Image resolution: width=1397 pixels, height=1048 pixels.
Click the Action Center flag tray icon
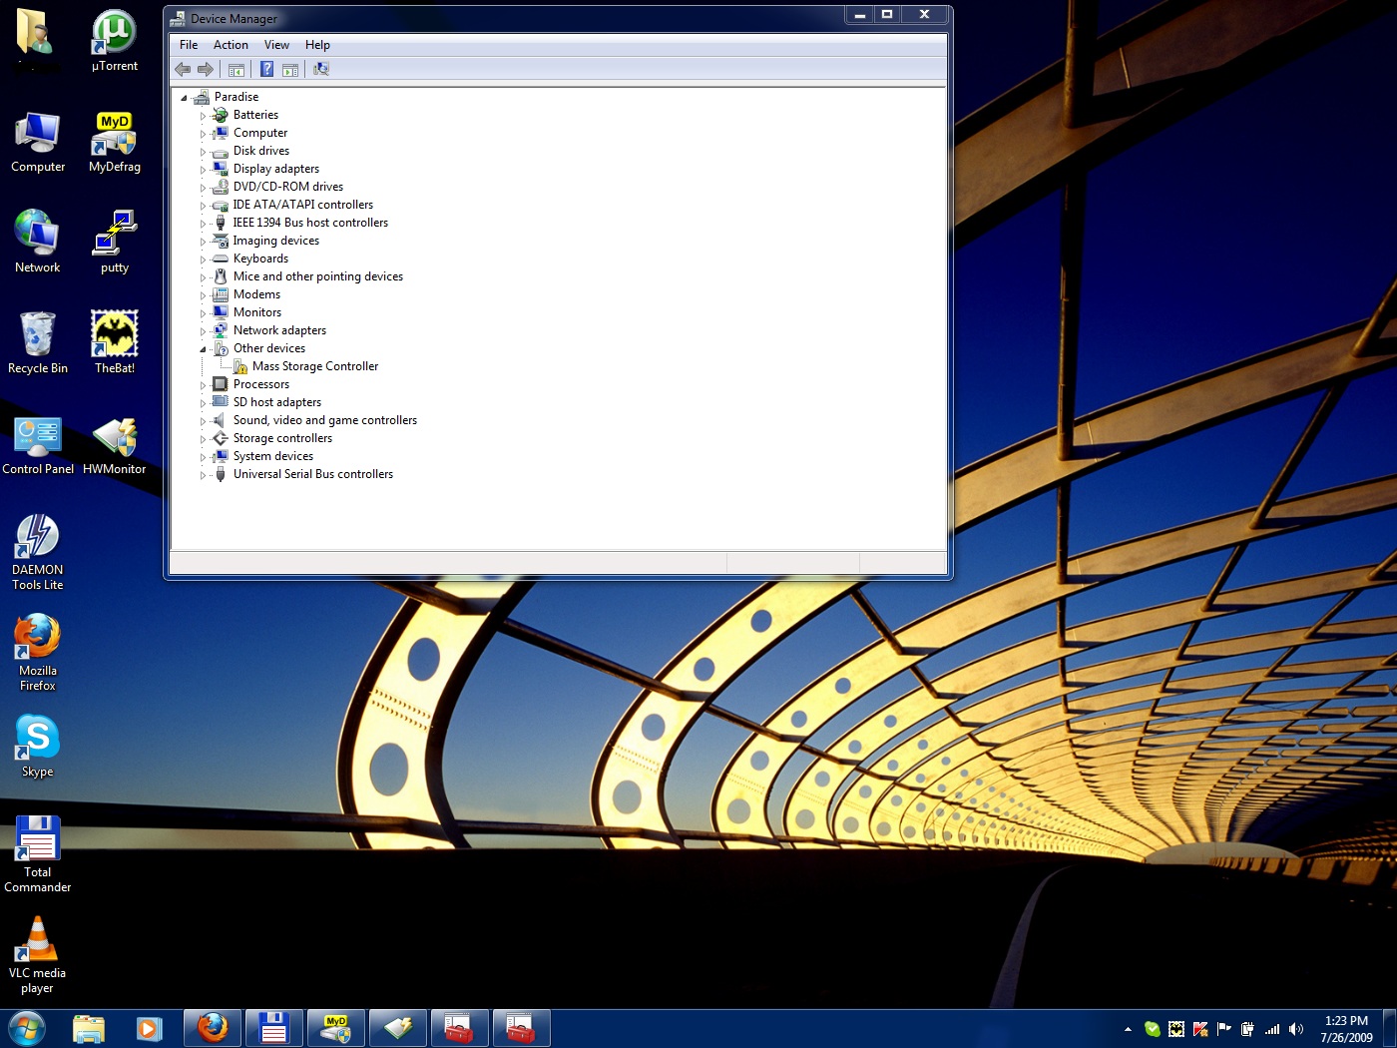[1224, 1029]
